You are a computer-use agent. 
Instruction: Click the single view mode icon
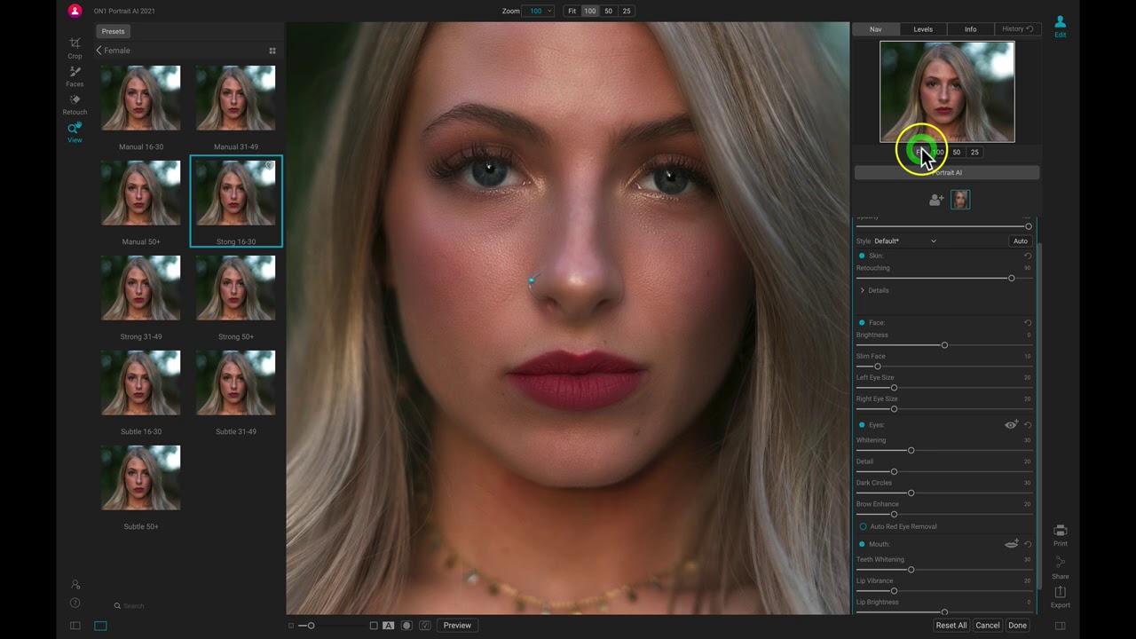pyautogui.click(x=374, y=626)
